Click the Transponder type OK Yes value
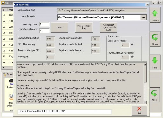The height and width of the screenshot is (118, 163). pyautogui.click(x=51, y=51)
